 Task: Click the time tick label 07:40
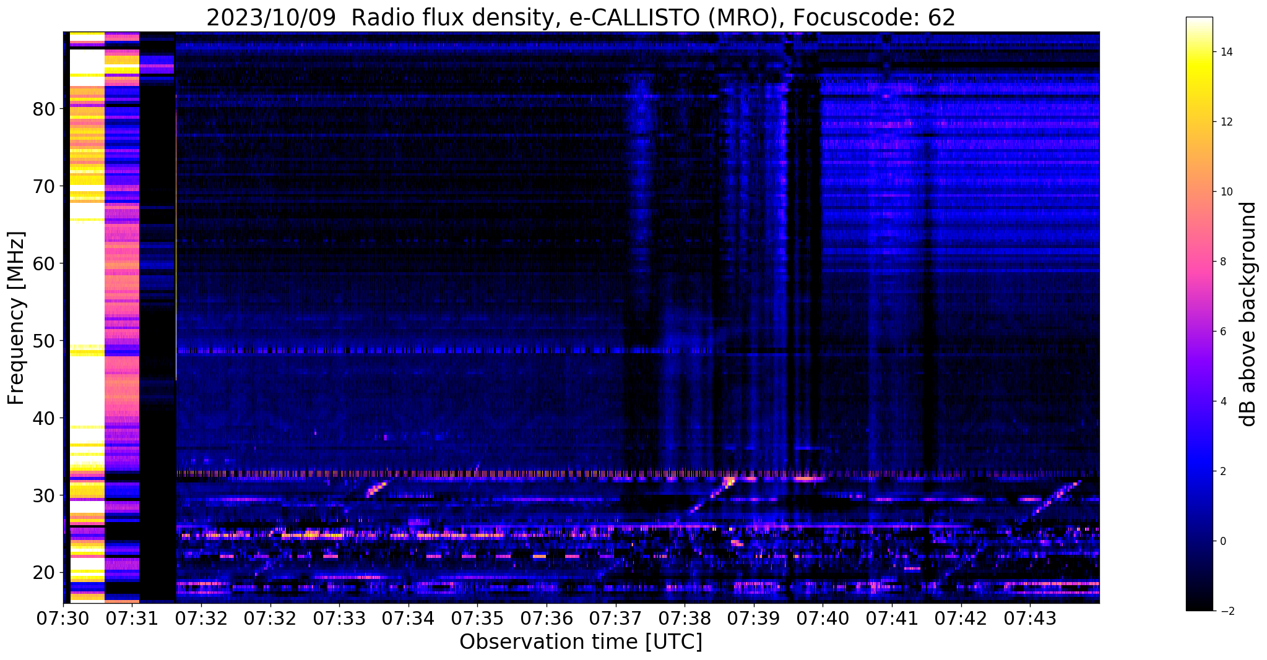(x=823, y=618)
